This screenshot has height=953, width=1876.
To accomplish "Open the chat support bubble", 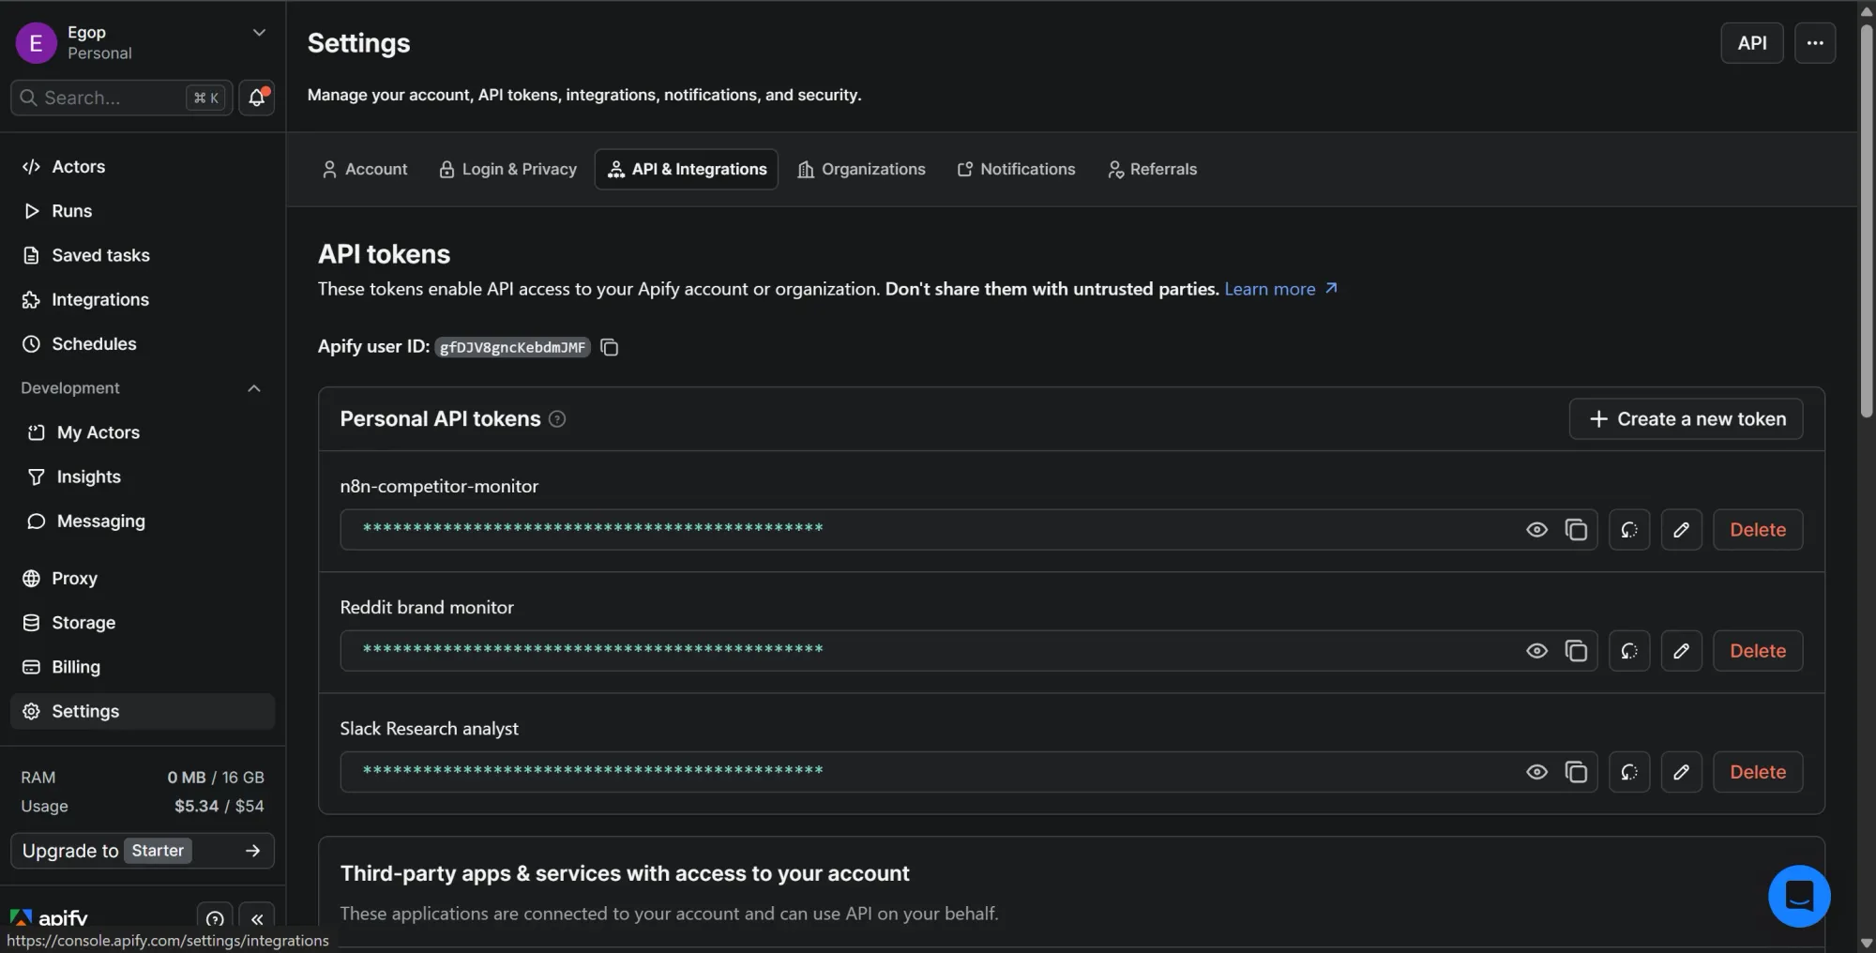I will tap(1799, 896).
